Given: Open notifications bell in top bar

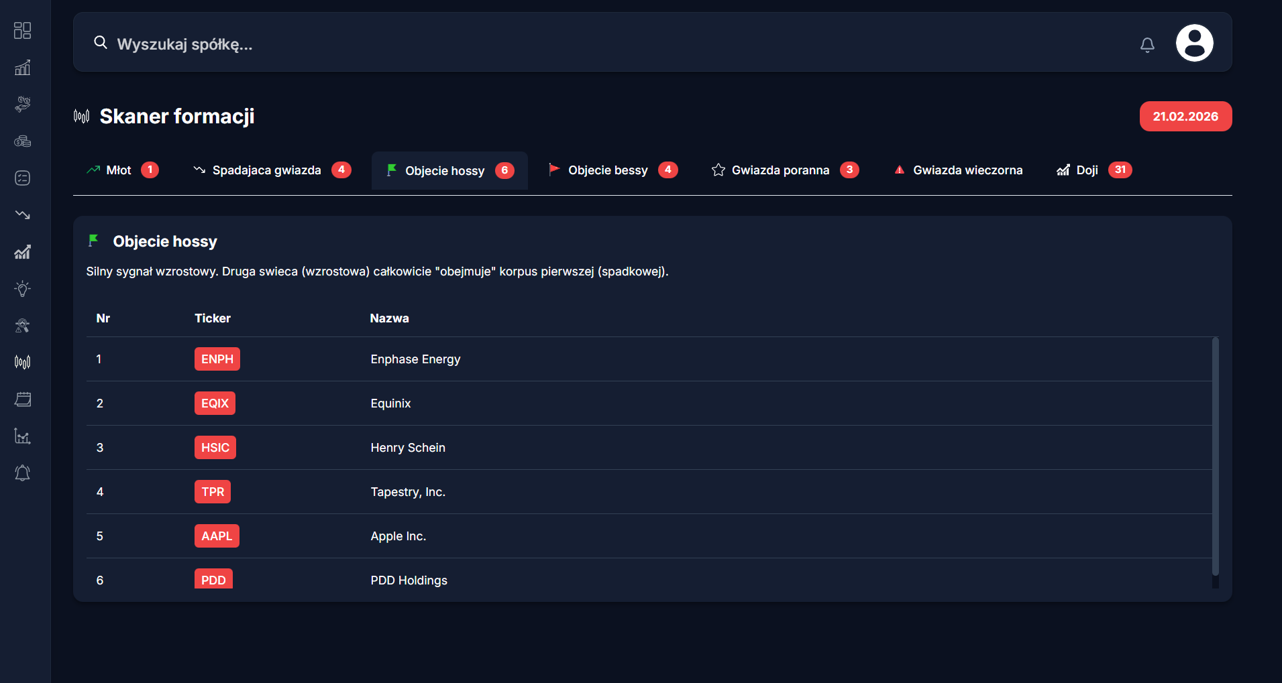Looking at the screenshot, I should pos(1147,45).
